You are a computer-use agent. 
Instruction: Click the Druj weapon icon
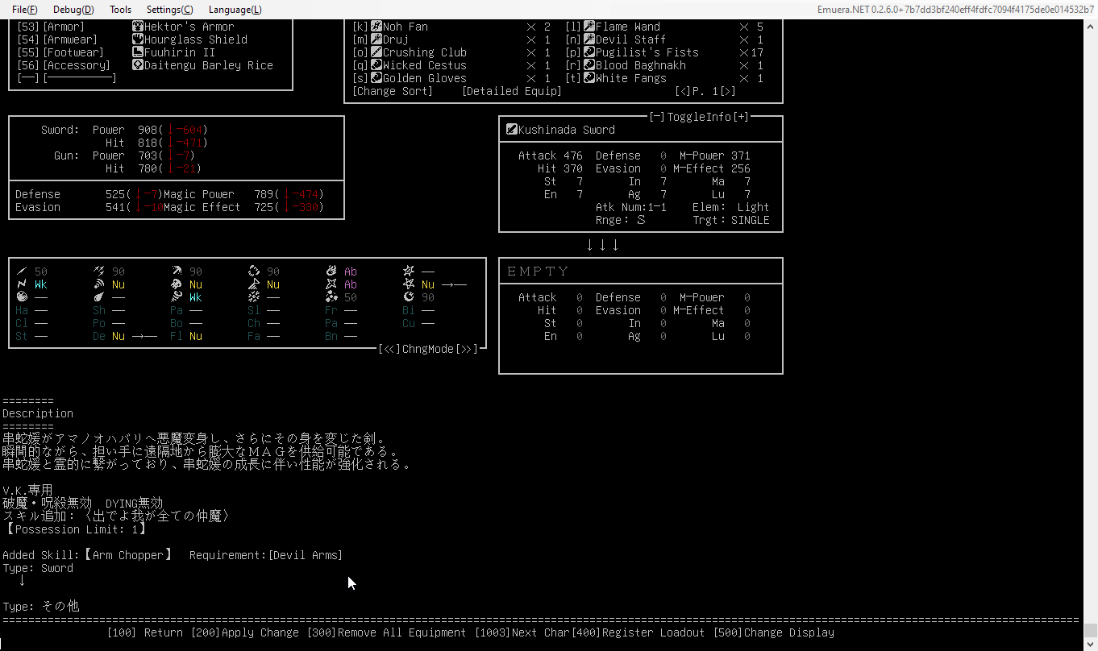376,39
